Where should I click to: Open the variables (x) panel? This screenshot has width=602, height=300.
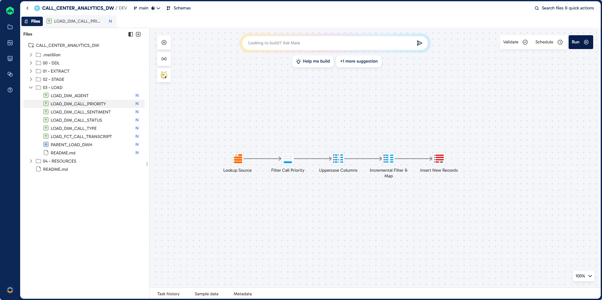164,59
